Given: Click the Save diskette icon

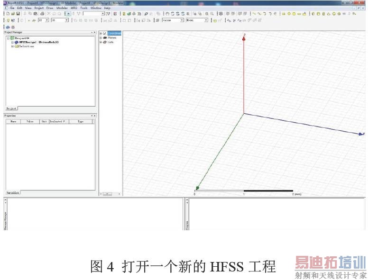Looking at the screenshot, I should [18, 14].
